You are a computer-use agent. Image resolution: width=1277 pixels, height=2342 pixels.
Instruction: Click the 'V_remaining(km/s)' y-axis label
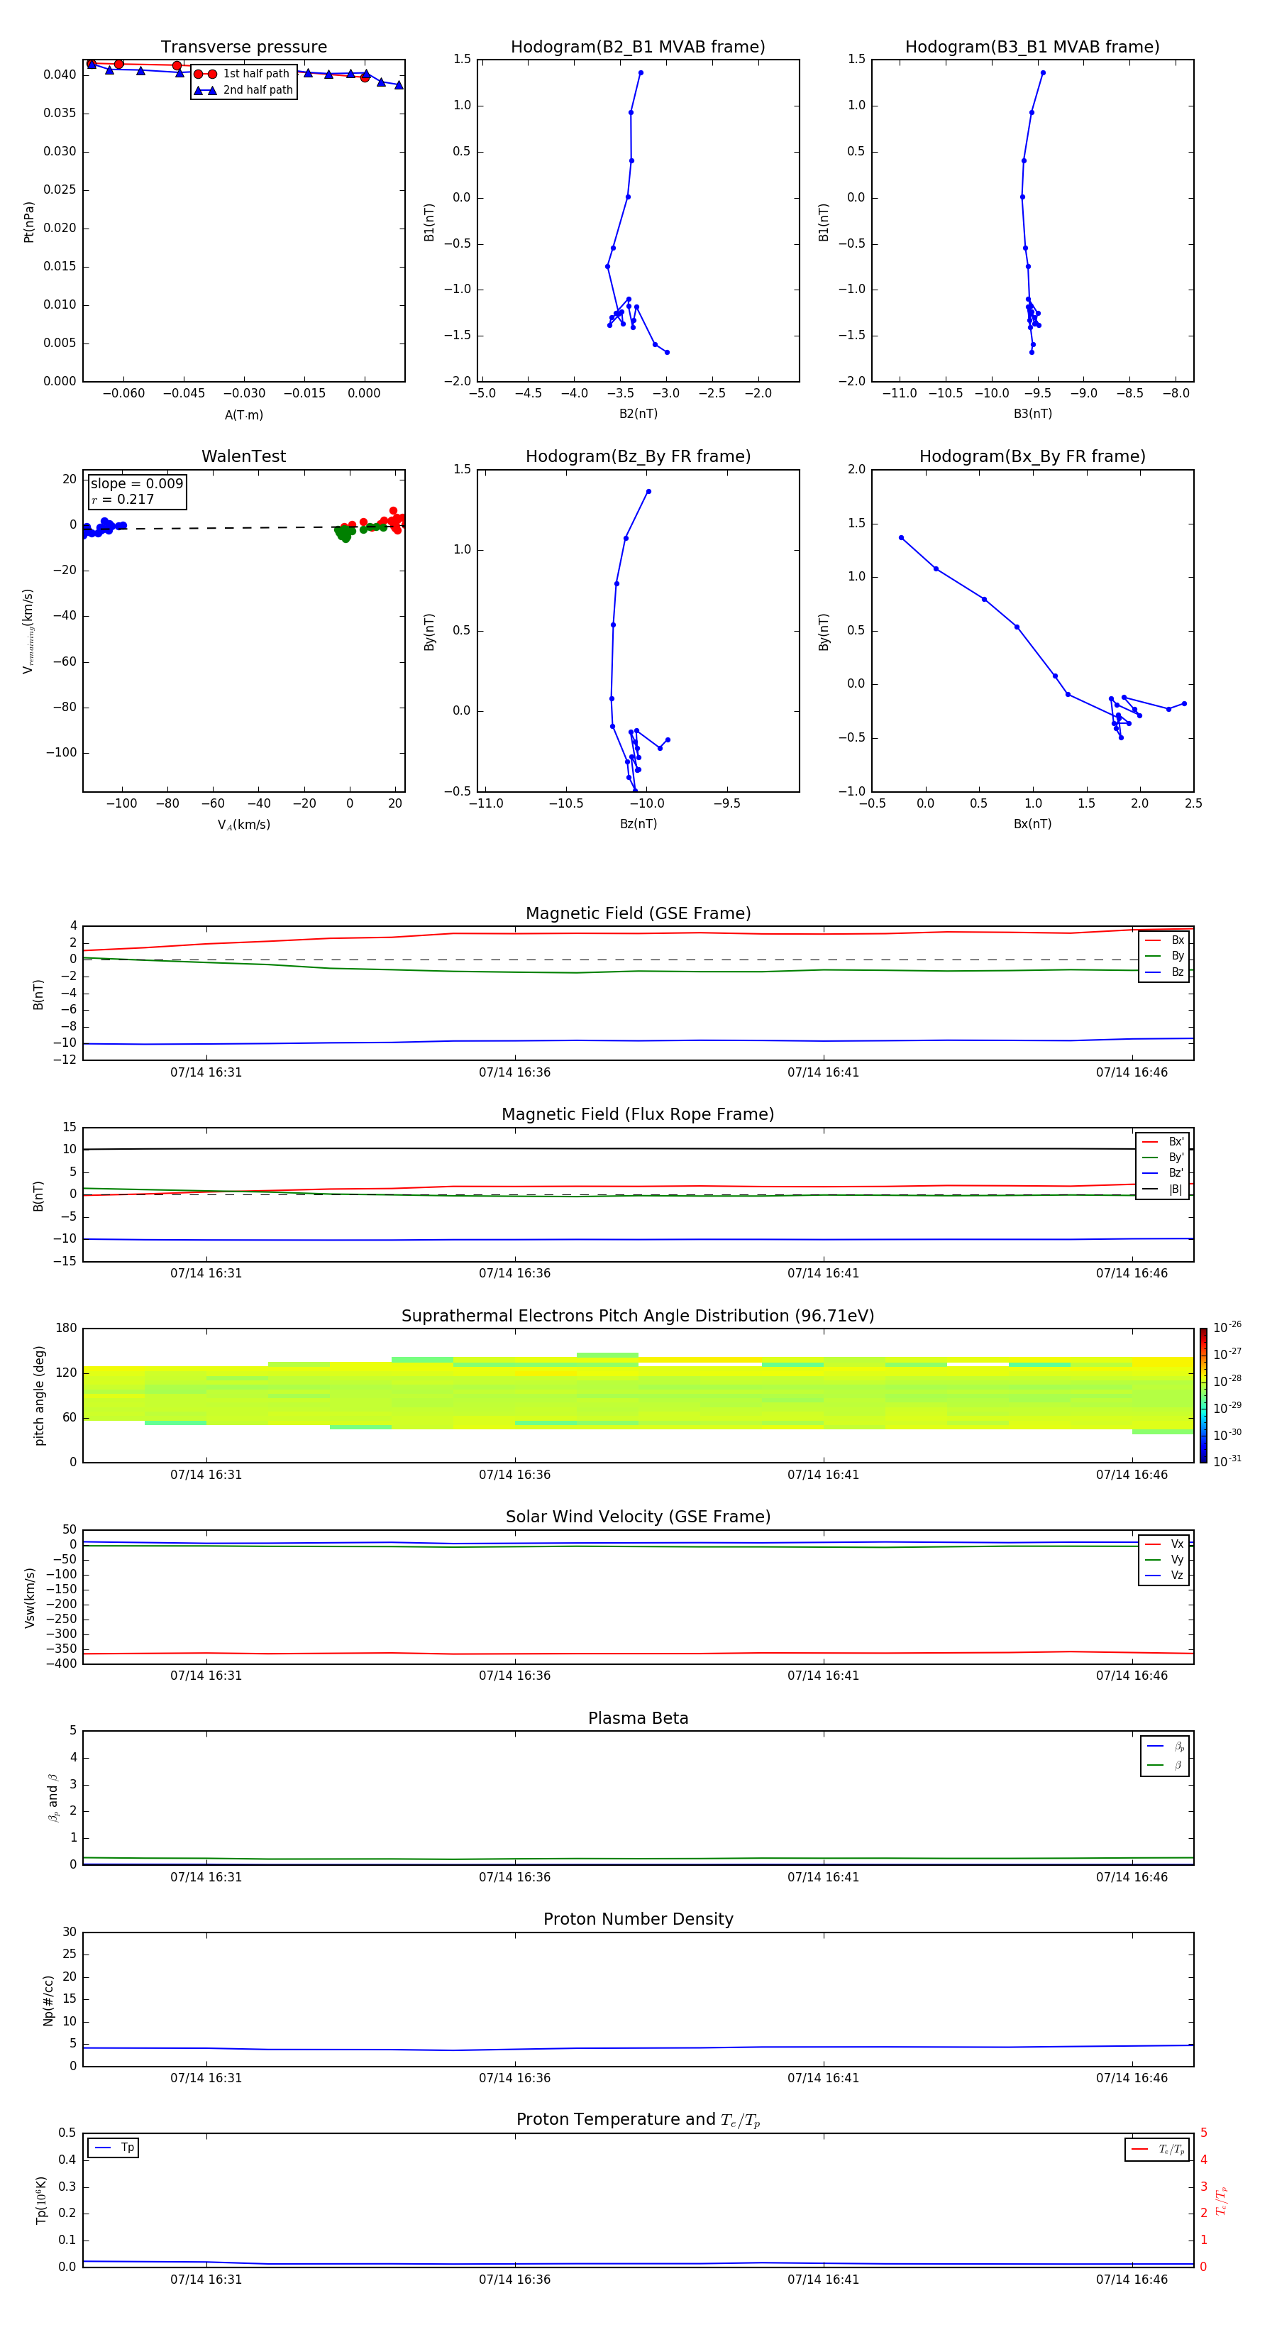tap(28, 631)
